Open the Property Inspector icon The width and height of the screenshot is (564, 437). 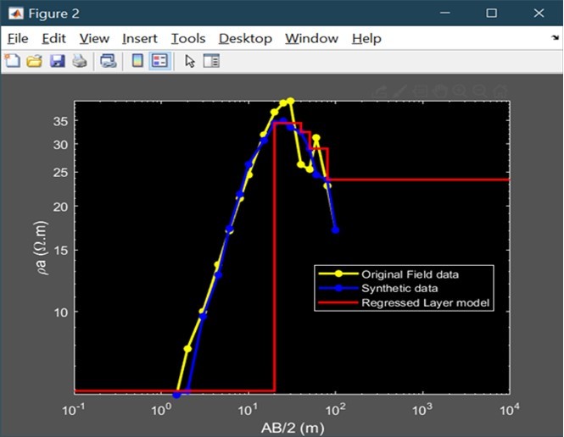coord(210,61)
